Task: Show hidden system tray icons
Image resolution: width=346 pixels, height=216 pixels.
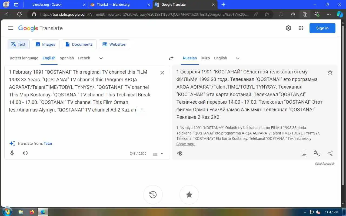Action: (x=305, y=212)
